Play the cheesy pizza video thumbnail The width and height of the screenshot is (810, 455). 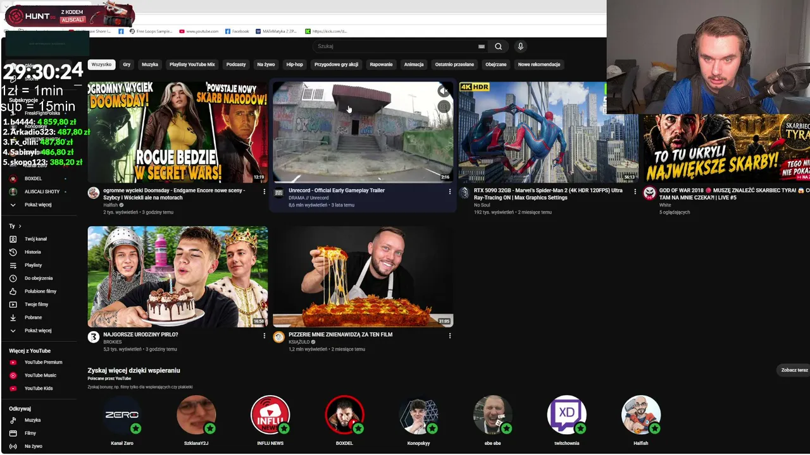pos(363,277)
